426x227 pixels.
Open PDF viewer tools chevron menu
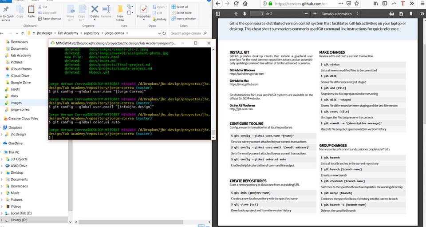[x=422, y=14]
